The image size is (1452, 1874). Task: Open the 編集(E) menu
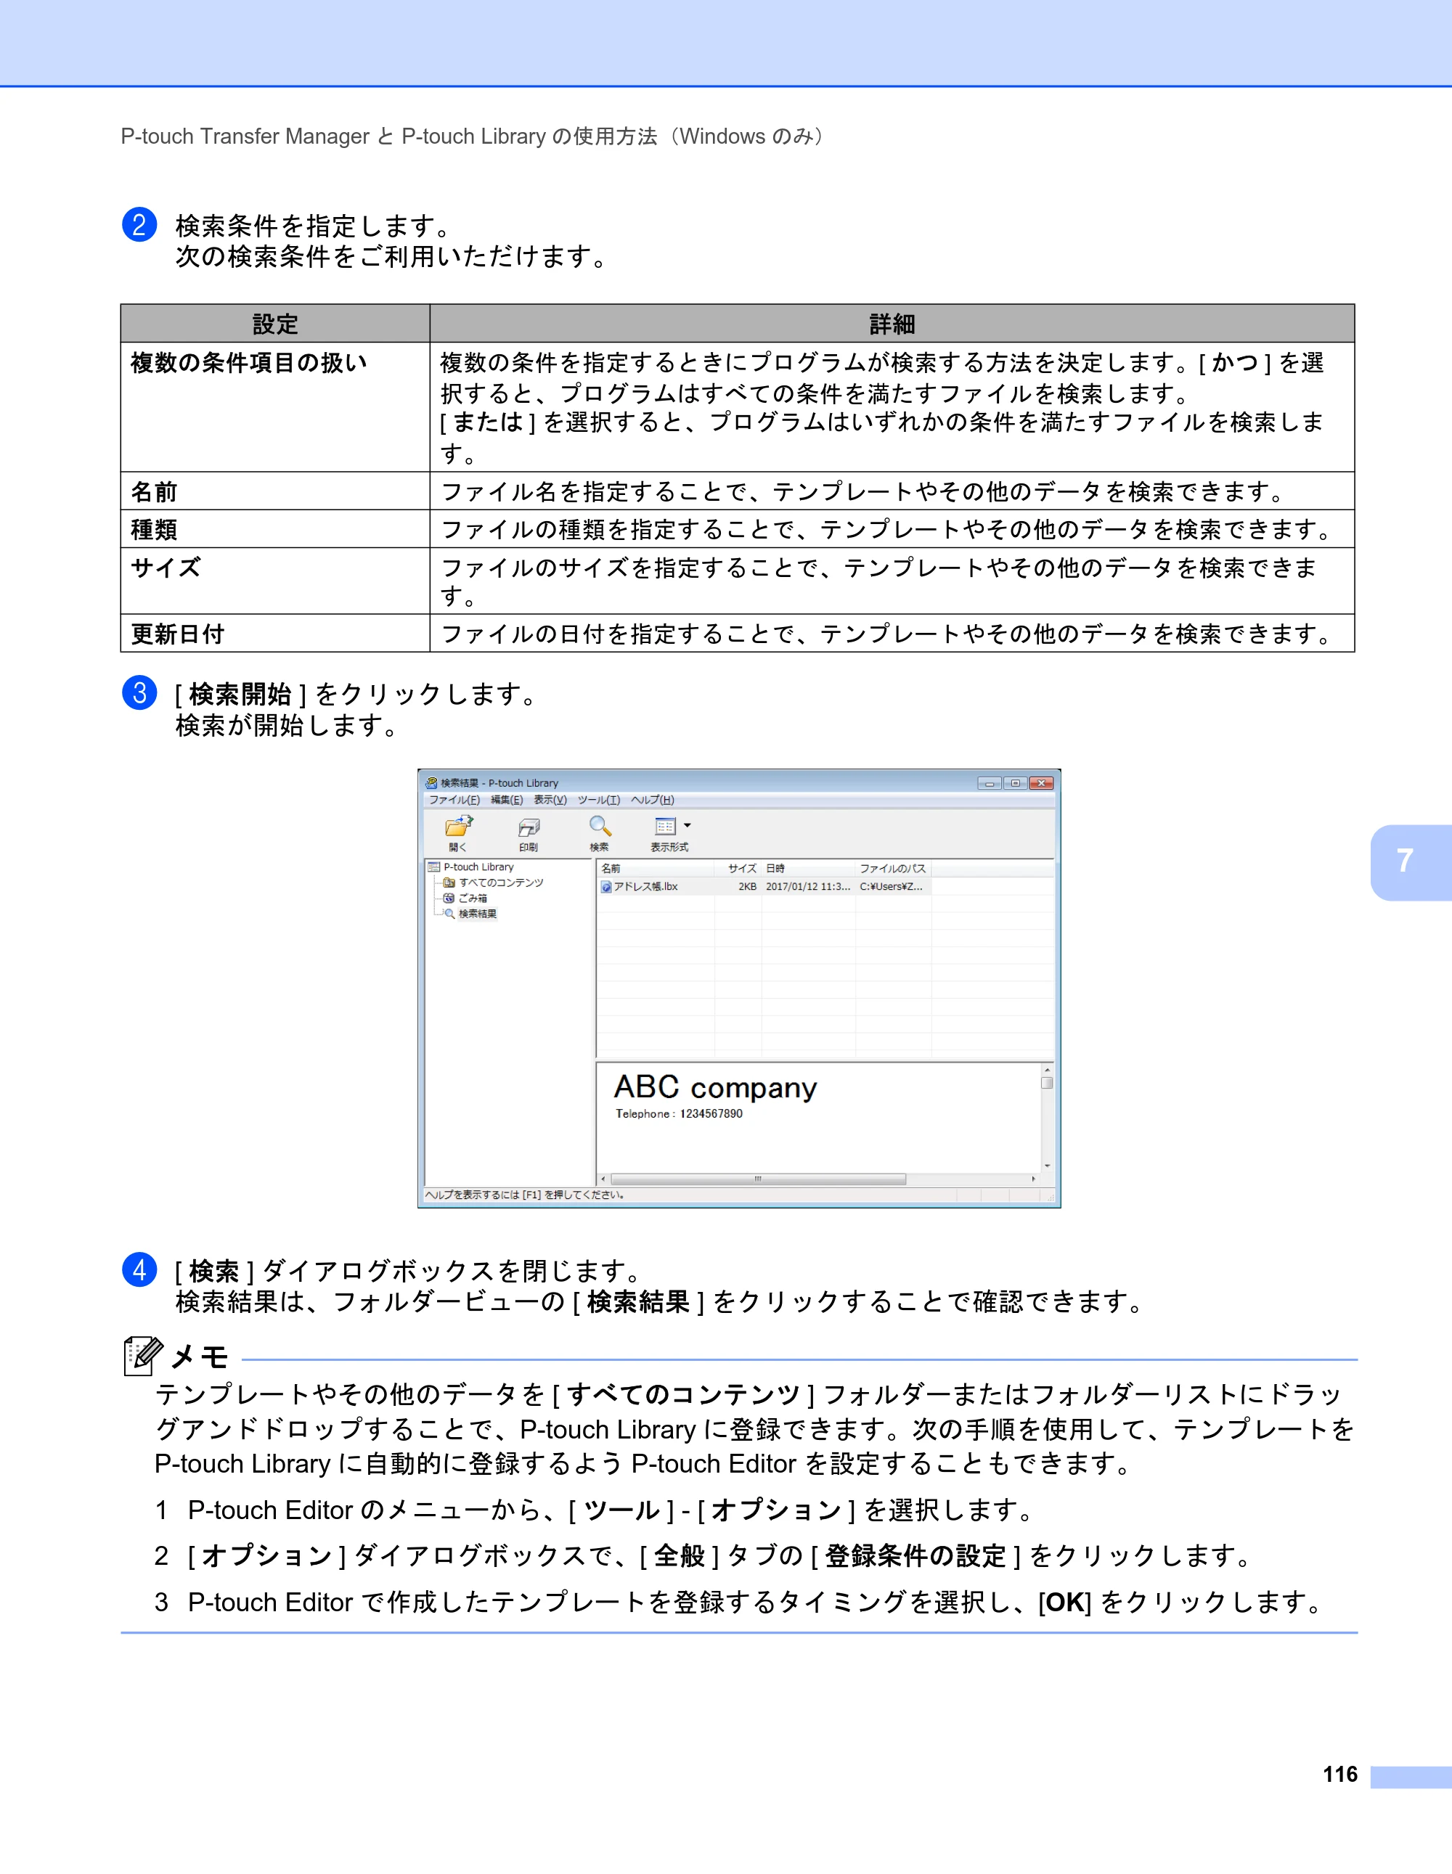coord(506,800)
